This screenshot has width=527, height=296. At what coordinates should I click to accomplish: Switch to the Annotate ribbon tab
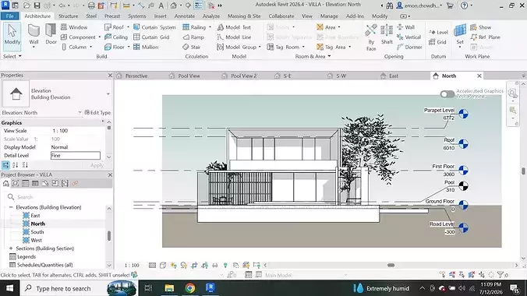185,16
